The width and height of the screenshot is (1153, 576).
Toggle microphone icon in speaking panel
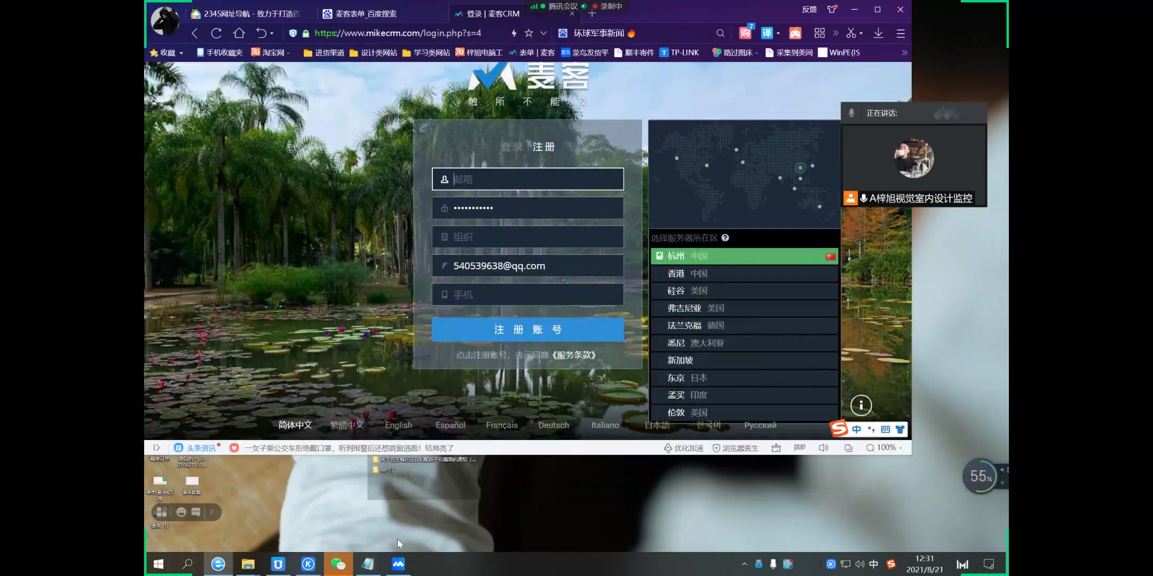[851, 113]
